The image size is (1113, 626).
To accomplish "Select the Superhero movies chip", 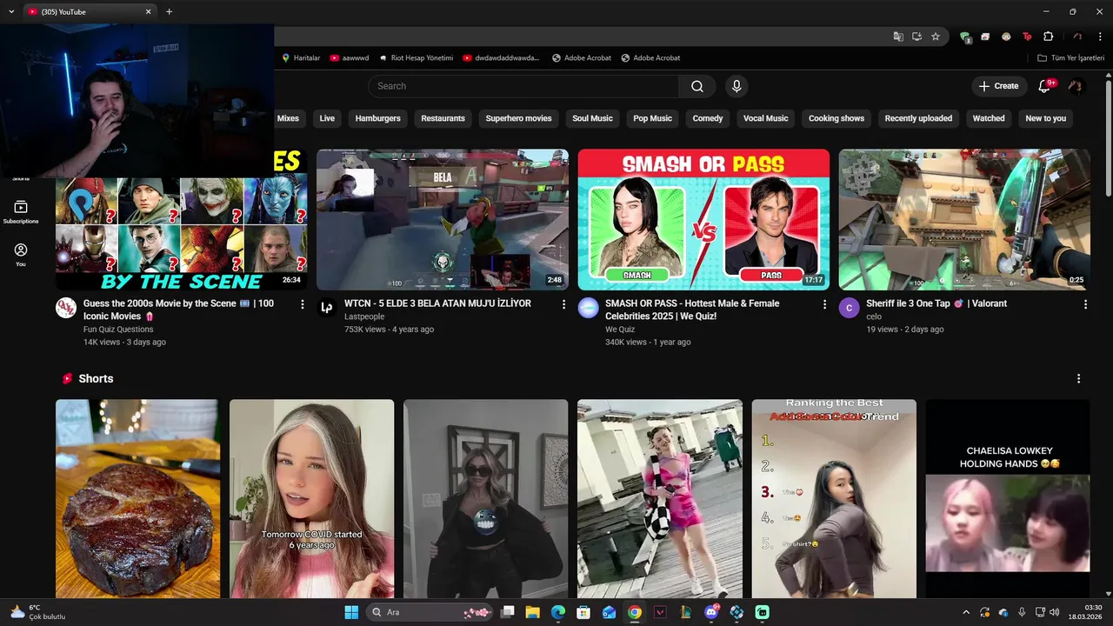I will pos(518,118).
